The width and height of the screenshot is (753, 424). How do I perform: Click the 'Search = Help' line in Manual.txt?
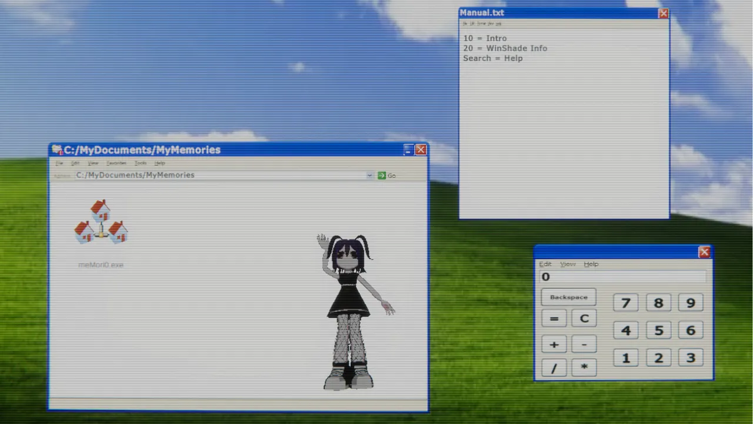[x=492, y=58]
